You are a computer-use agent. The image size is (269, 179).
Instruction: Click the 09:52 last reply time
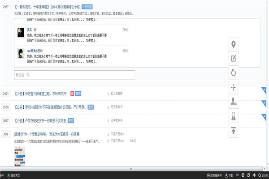(x=133, y=141)
